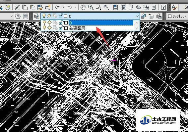This screenshot has width=188, height=132.
Task: Toggle freeze sun icon for 新建图层 layer
Action: (x=49, y=28)
